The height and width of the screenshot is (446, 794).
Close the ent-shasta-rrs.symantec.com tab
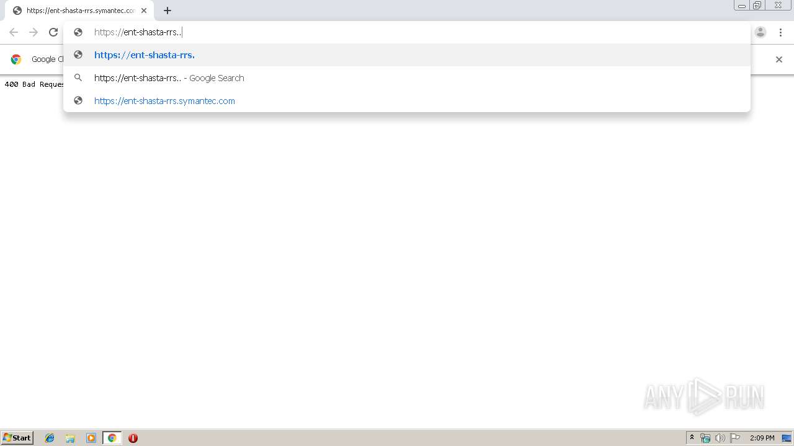tap(144, 11)
